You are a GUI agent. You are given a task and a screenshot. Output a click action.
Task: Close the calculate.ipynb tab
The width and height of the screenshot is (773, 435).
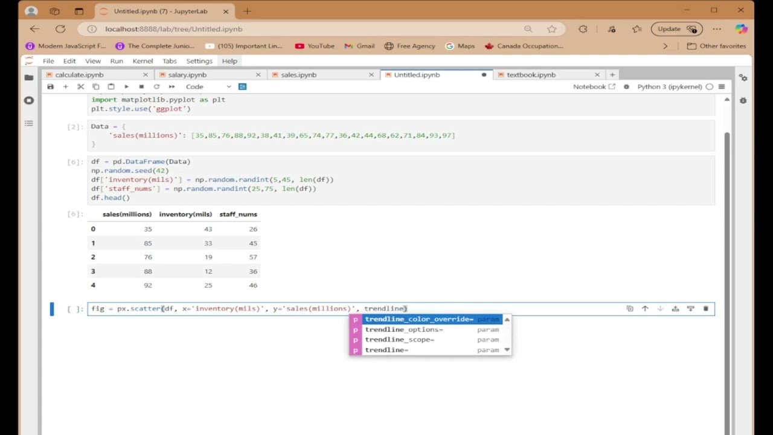pos(146,75)
